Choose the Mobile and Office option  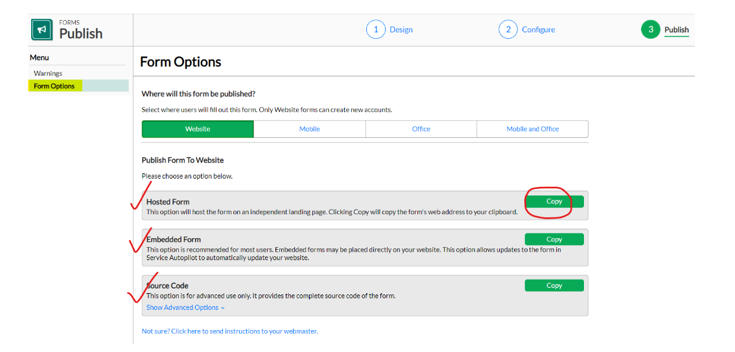tap(533, 129)
